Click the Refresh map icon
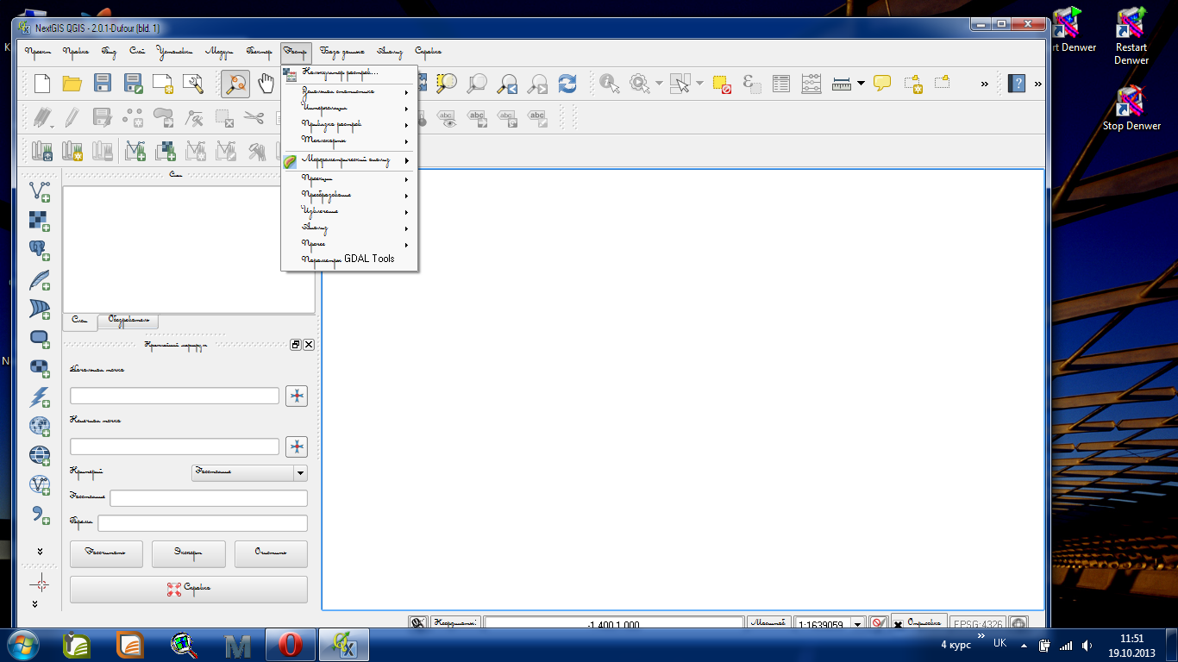 click(567, 84)
